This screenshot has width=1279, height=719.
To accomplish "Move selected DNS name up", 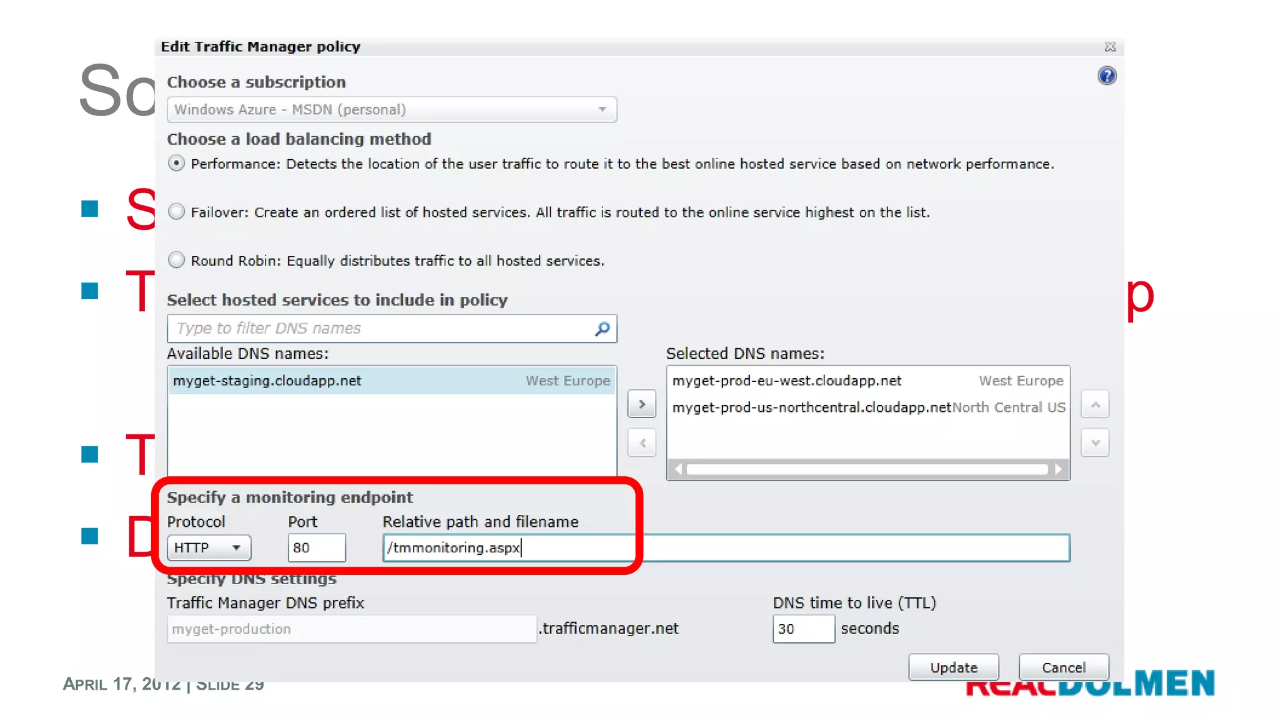I will click(x=1095, y=404).
